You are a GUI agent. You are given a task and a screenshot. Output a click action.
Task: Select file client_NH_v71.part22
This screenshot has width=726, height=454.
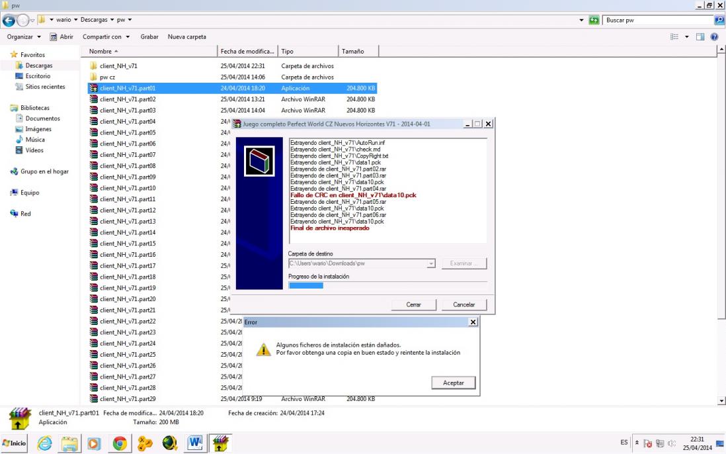(128, 321)
